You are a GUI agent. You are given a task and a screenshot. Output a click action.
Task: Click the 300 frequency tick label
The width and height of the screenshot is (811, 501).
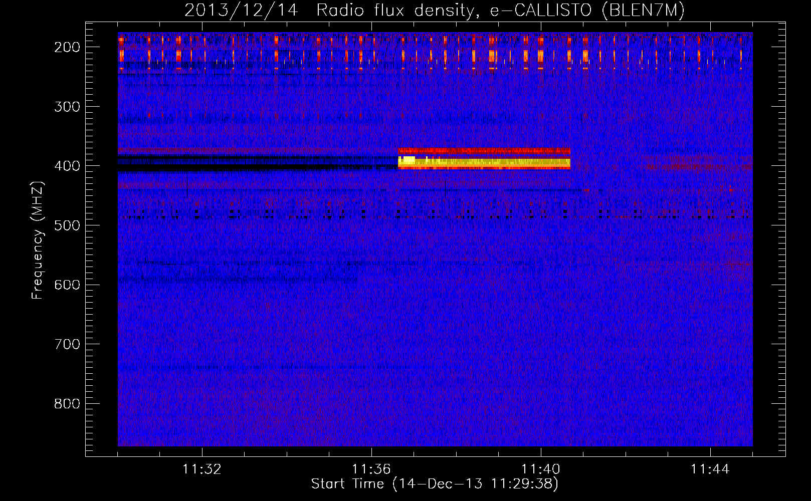(67, 107)
